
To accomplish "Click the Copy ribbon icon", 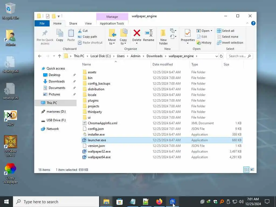I will [x=60, y=33].
